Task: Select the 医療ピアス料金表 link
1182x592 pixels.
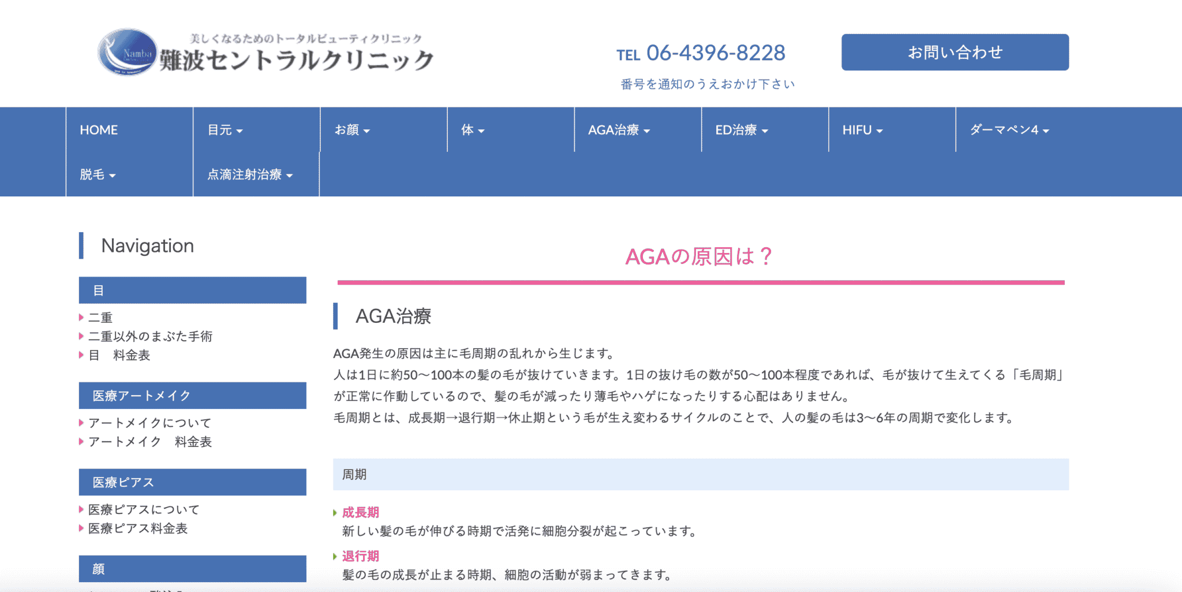Action: point(137,528)
